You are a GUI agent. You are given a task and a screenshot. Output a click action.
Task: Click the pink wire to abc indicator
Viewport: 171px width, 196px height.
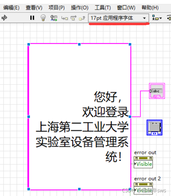(140, 104)
